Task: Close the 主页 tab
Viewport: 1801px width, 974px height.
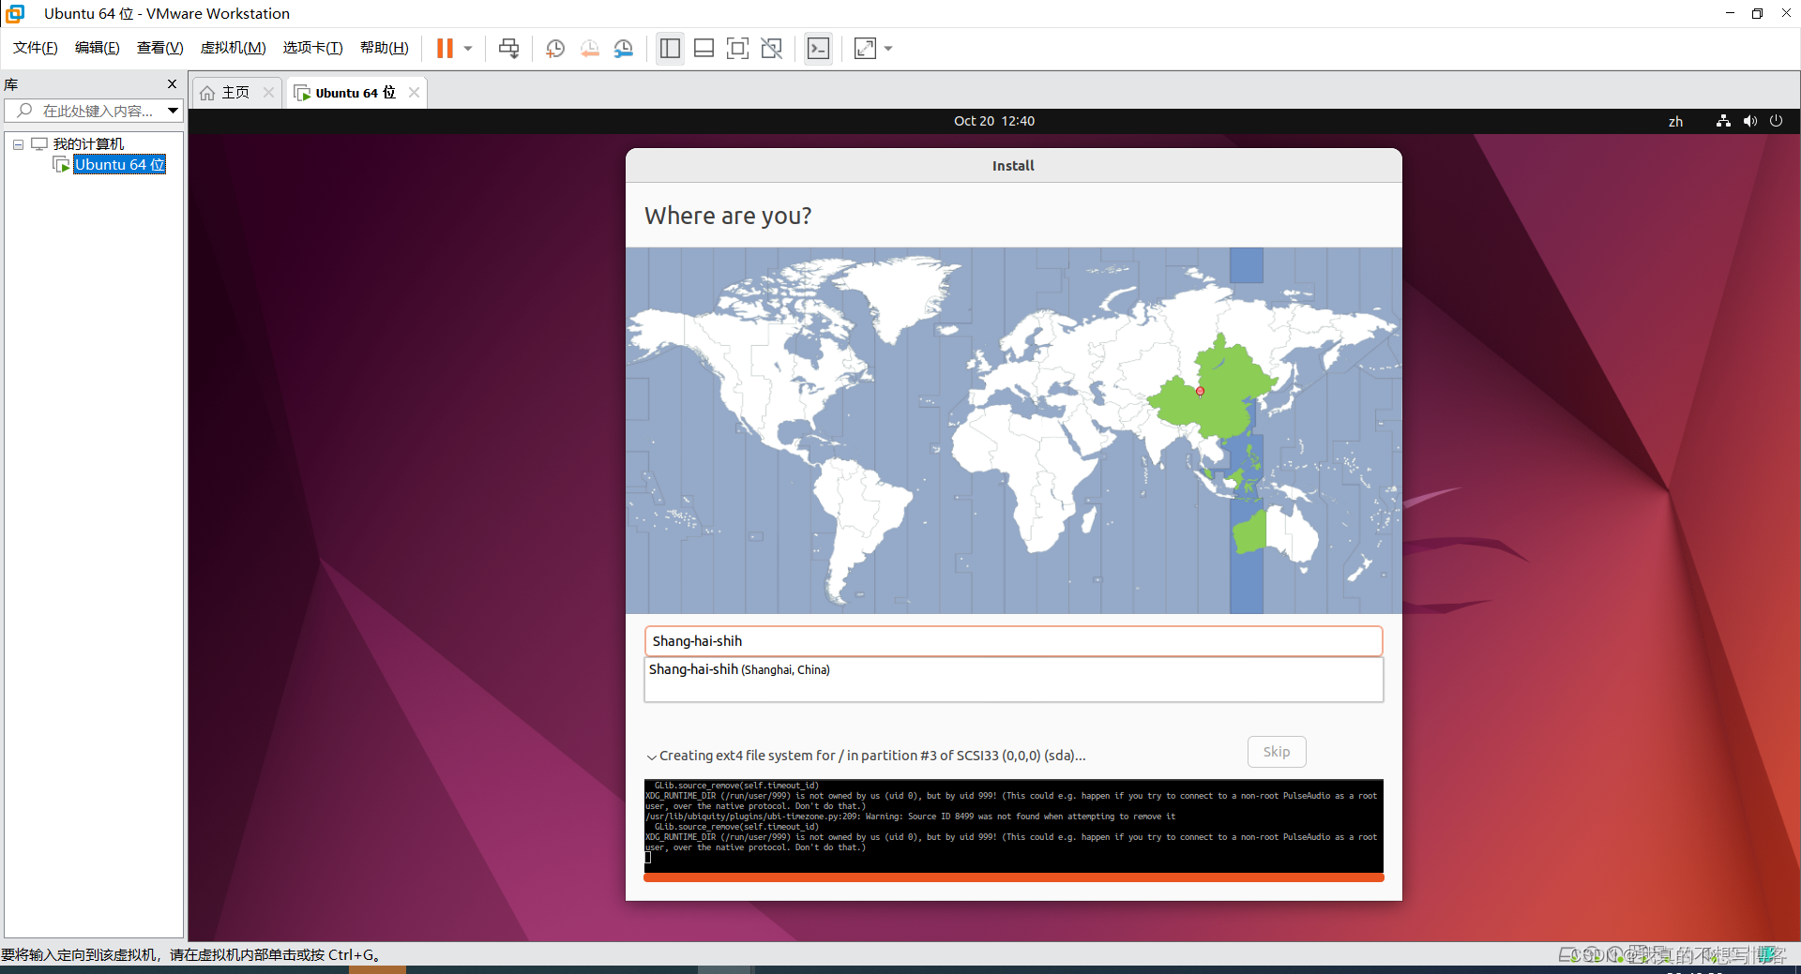Action: click(269, 92)
